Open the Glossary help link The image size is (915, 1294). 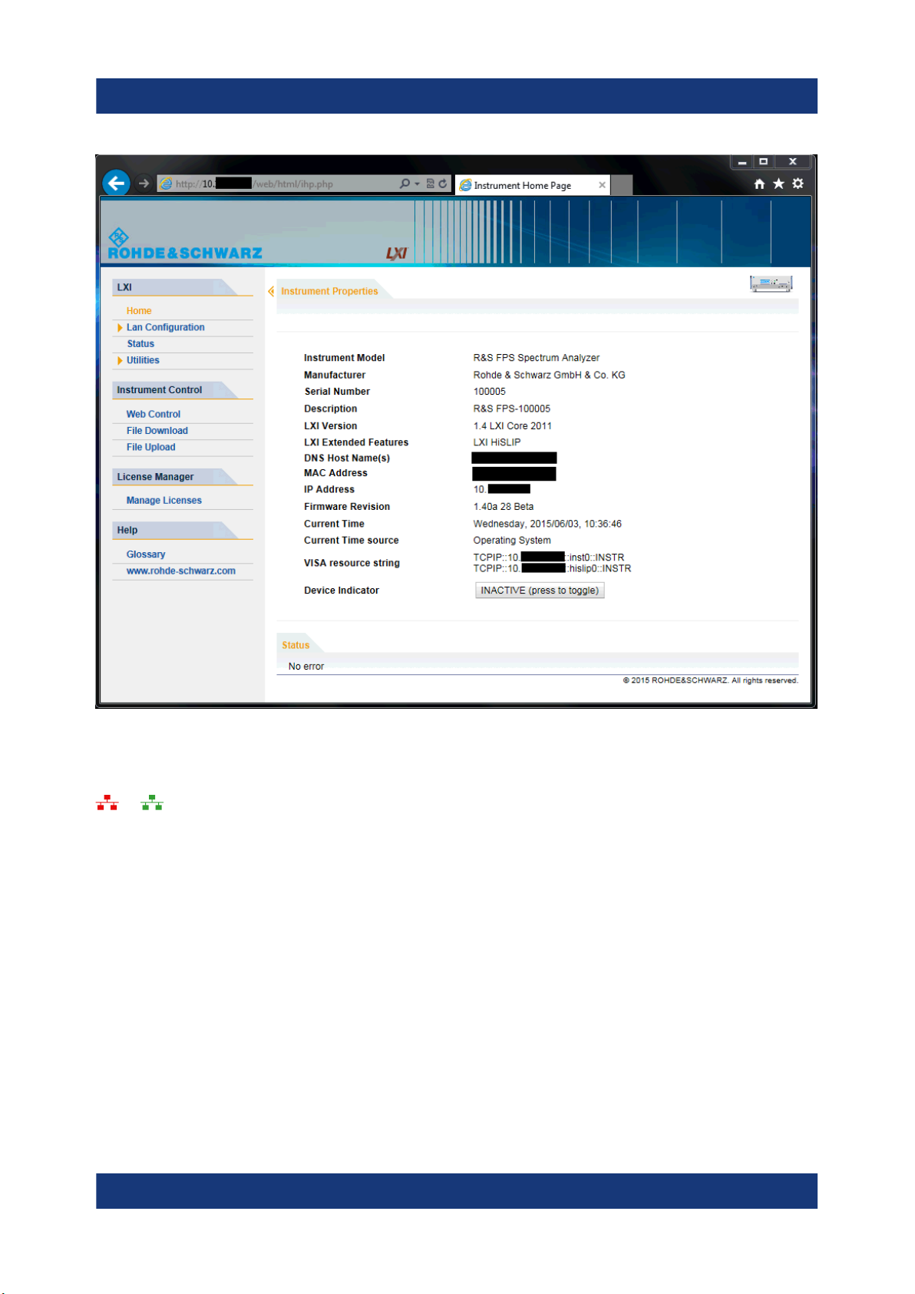(x=146, y=554)
